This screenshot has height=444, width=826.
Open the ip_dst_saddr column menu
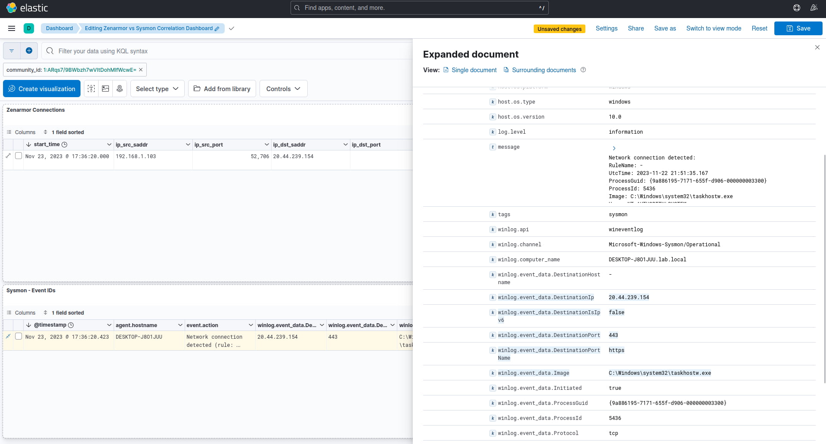click(x=345, y=144)
